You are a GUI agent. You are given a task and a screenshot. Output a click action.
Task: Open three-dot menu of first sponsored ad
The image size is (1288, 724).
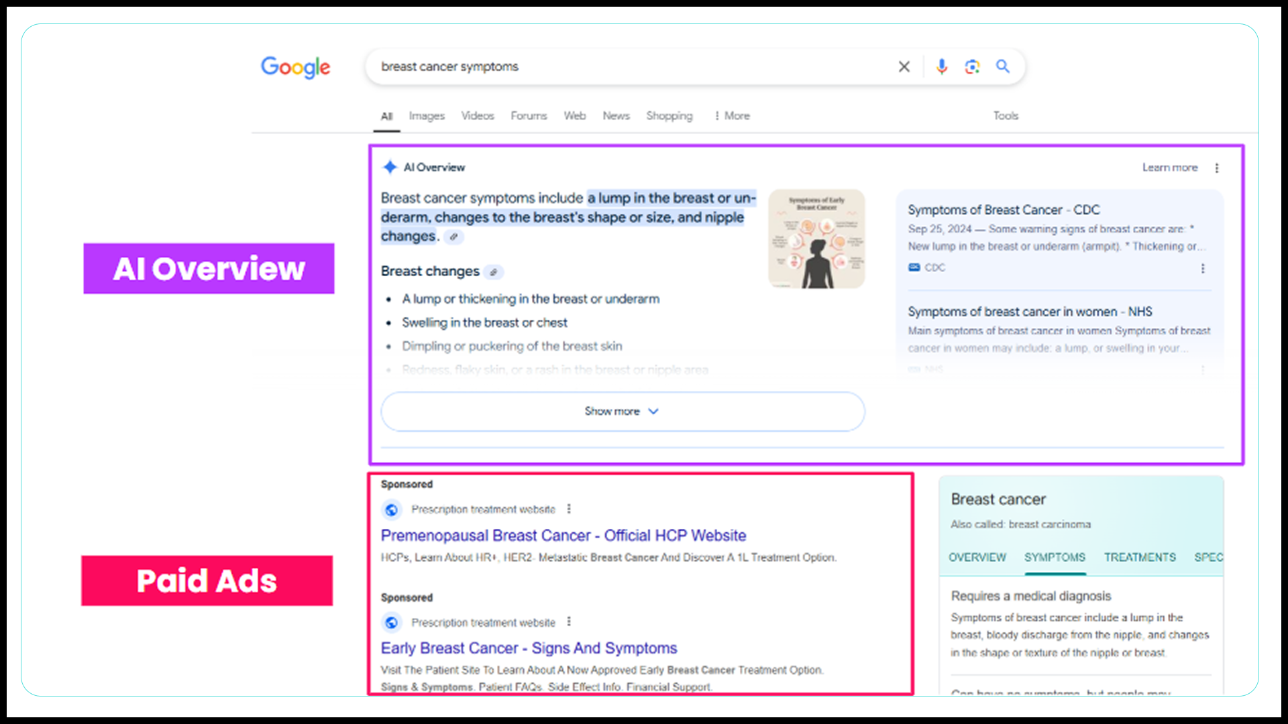point(569,509)
